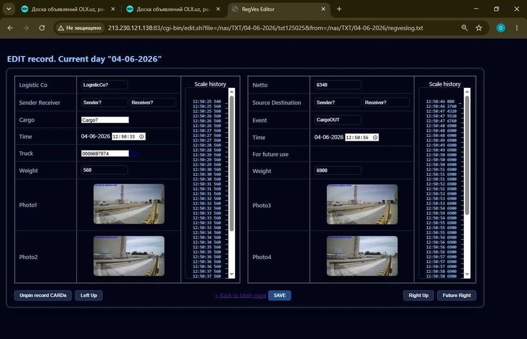Click the left panel Receiver? field
This screenshot has width=527, height=339.
(x=153, y=102)
